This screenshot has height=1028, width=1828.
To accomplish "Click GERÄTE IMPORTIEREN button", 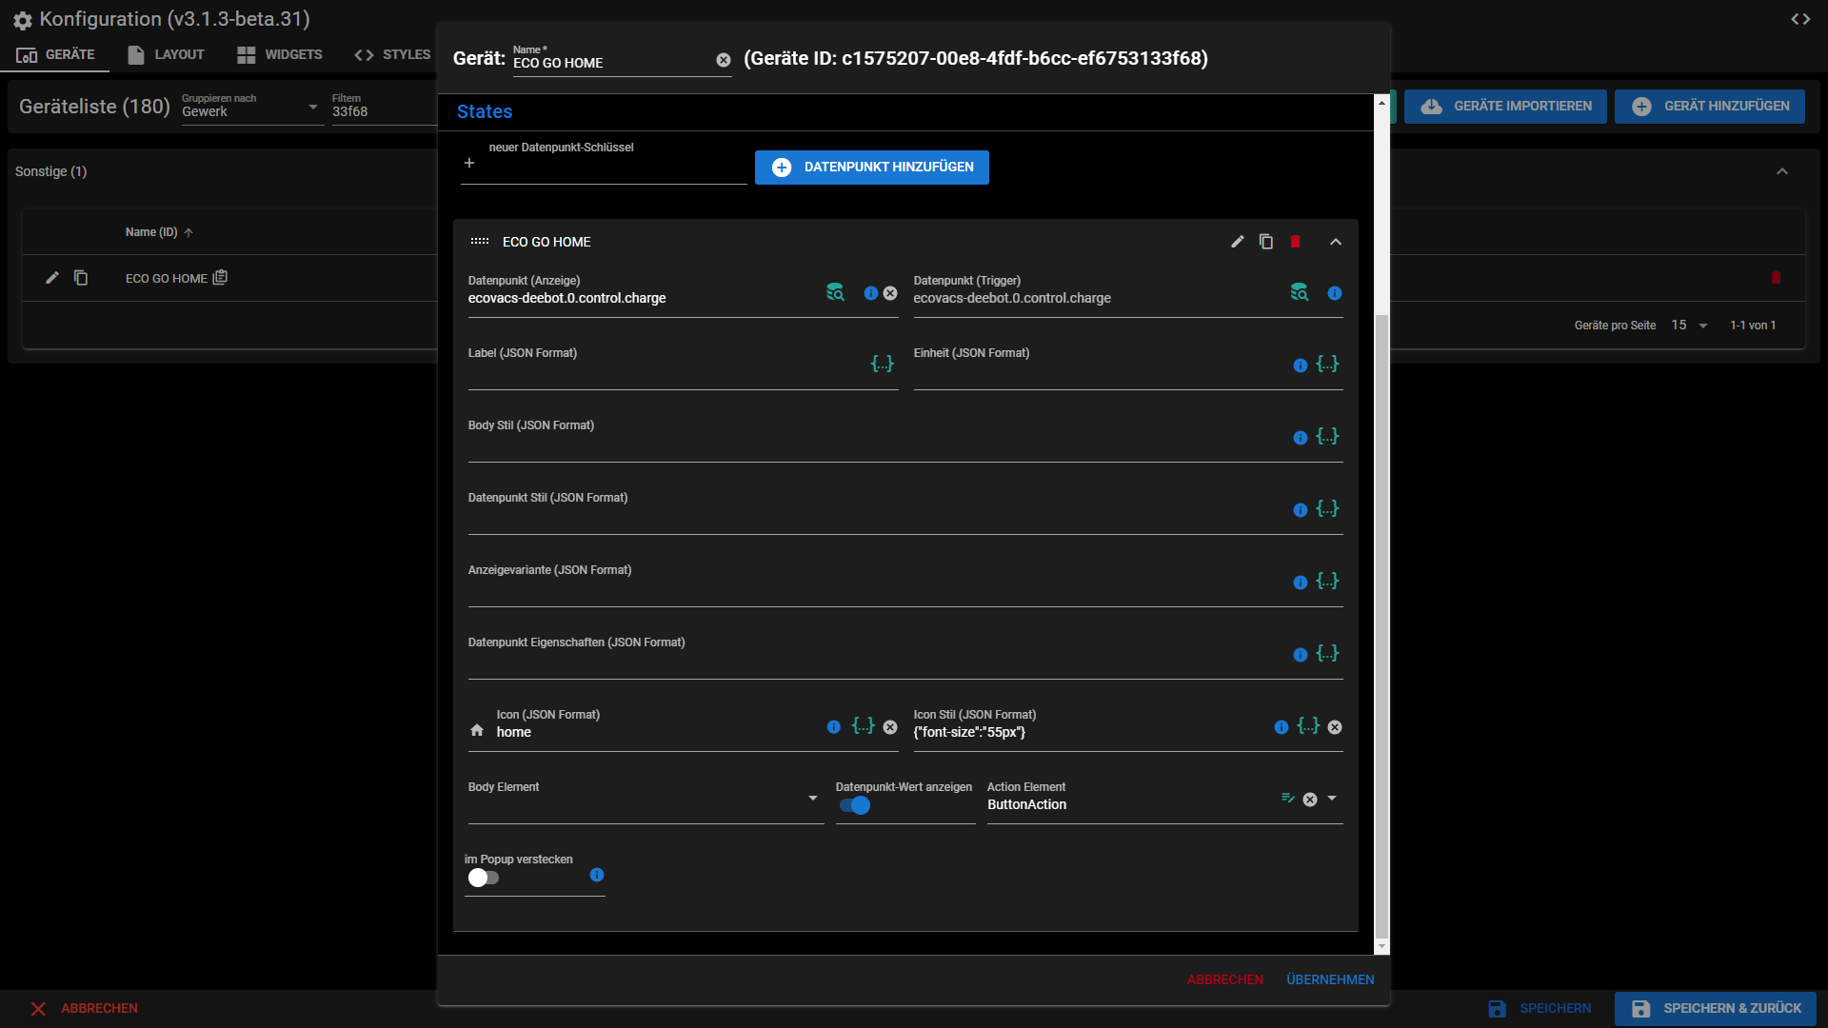I will pos(1505,107).
